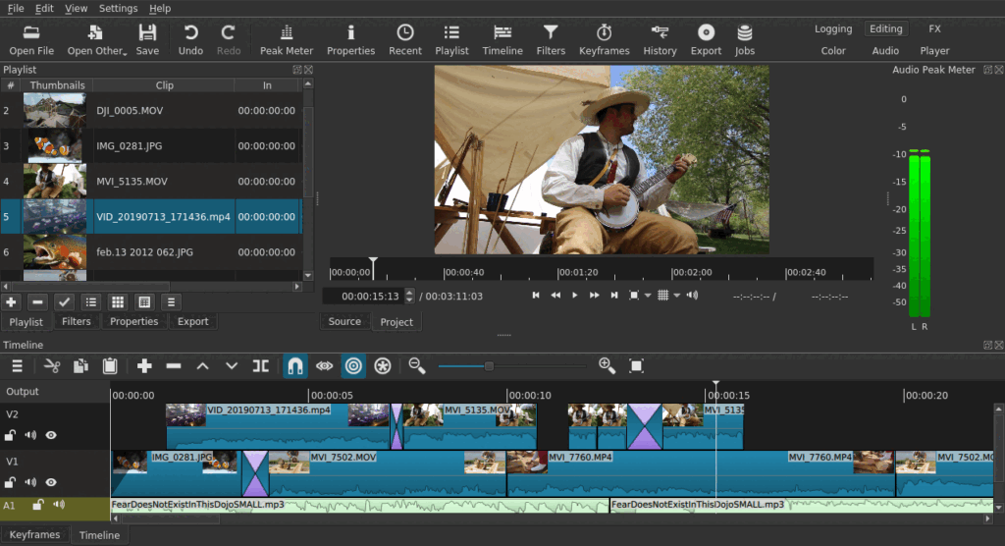
Task: Click the scissors Cut icon in timeline toolbar
Action: click(x=52, y=366)
